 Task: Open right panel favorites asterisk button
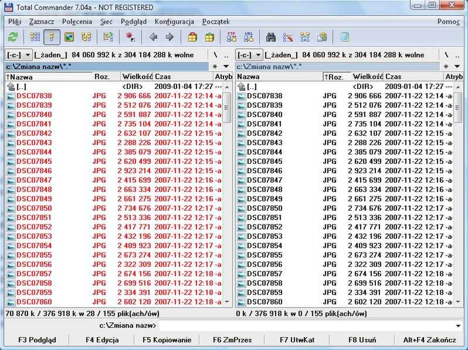446,66
